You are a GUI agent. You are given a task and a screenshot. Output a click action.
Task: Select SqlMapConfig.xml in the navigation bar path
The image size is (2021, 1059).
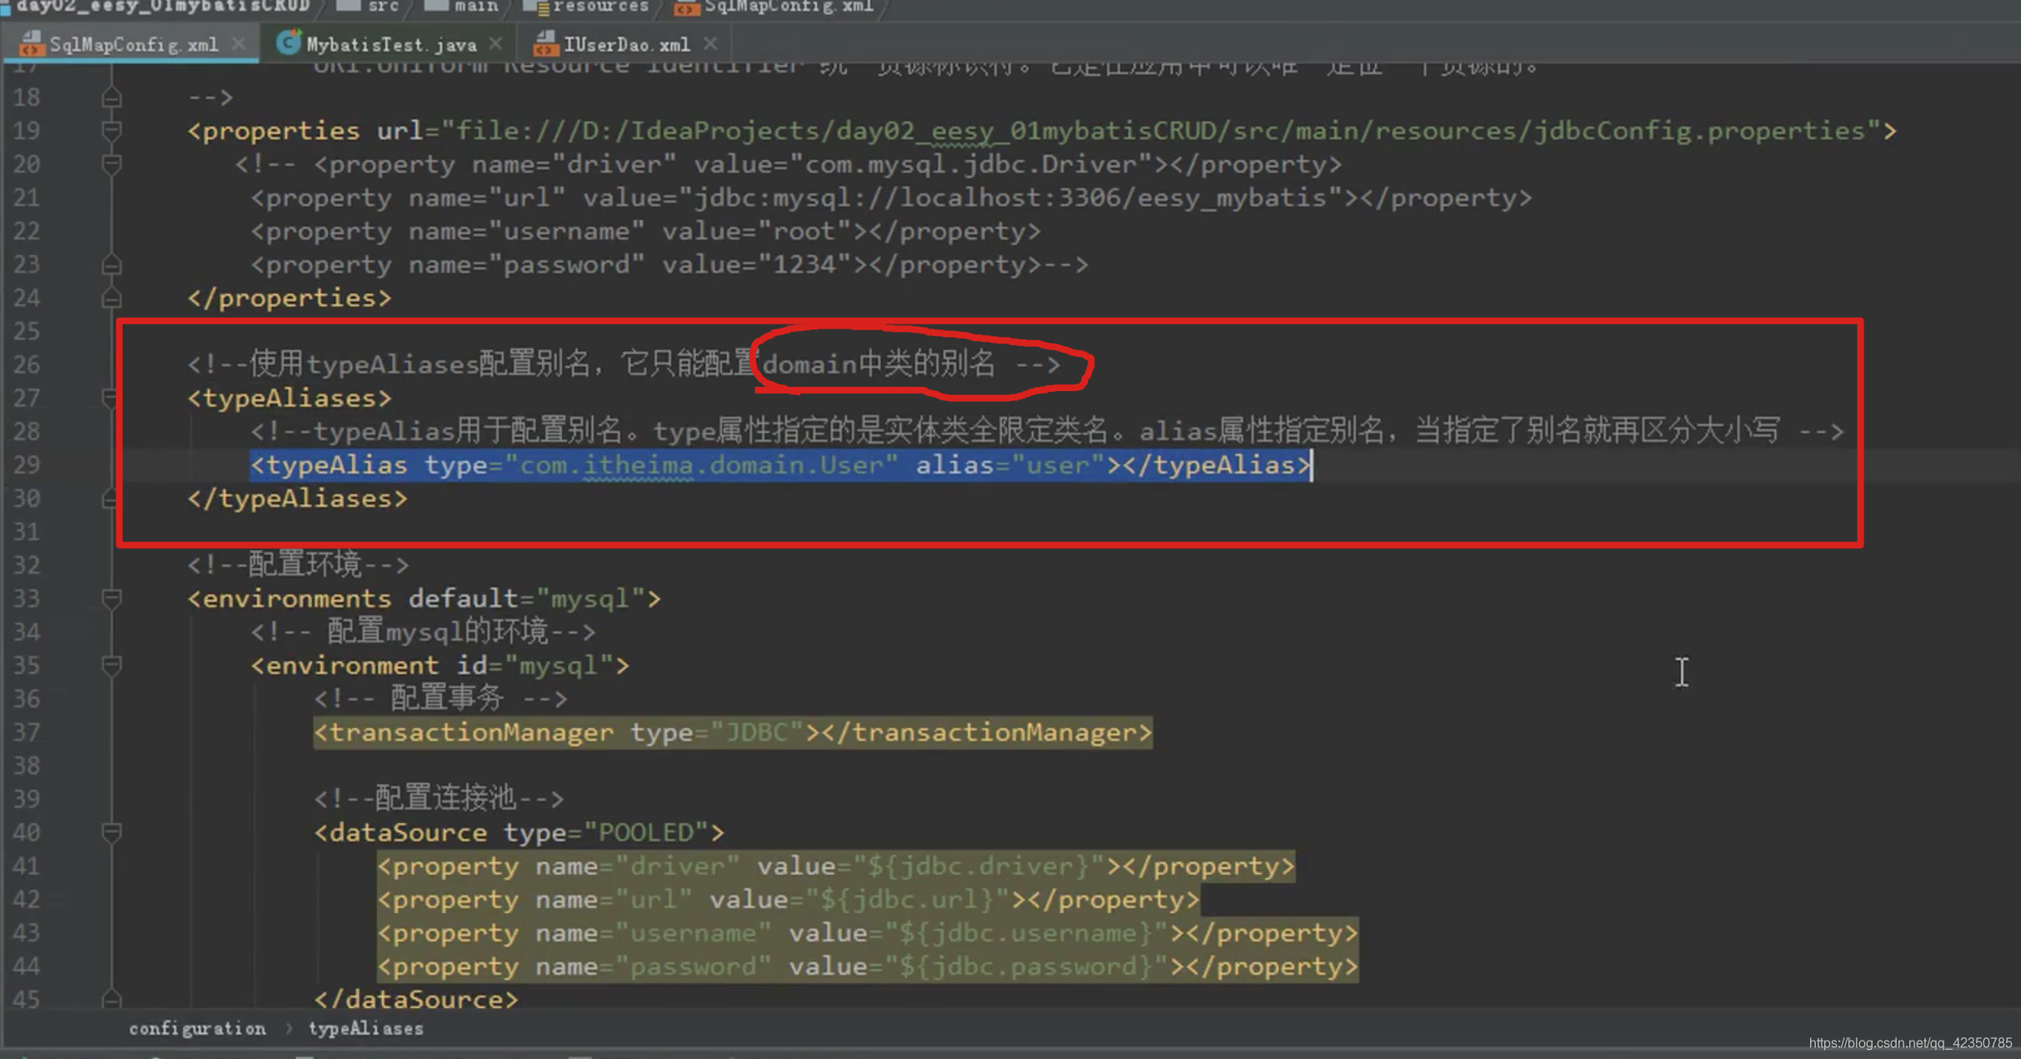pyautogui.click(x=789, y=6)
